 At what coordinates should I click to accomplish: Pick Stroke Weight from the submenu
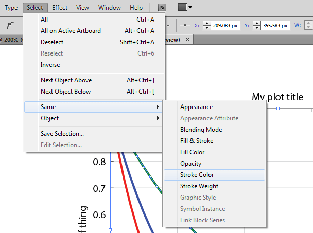[199, 186]
